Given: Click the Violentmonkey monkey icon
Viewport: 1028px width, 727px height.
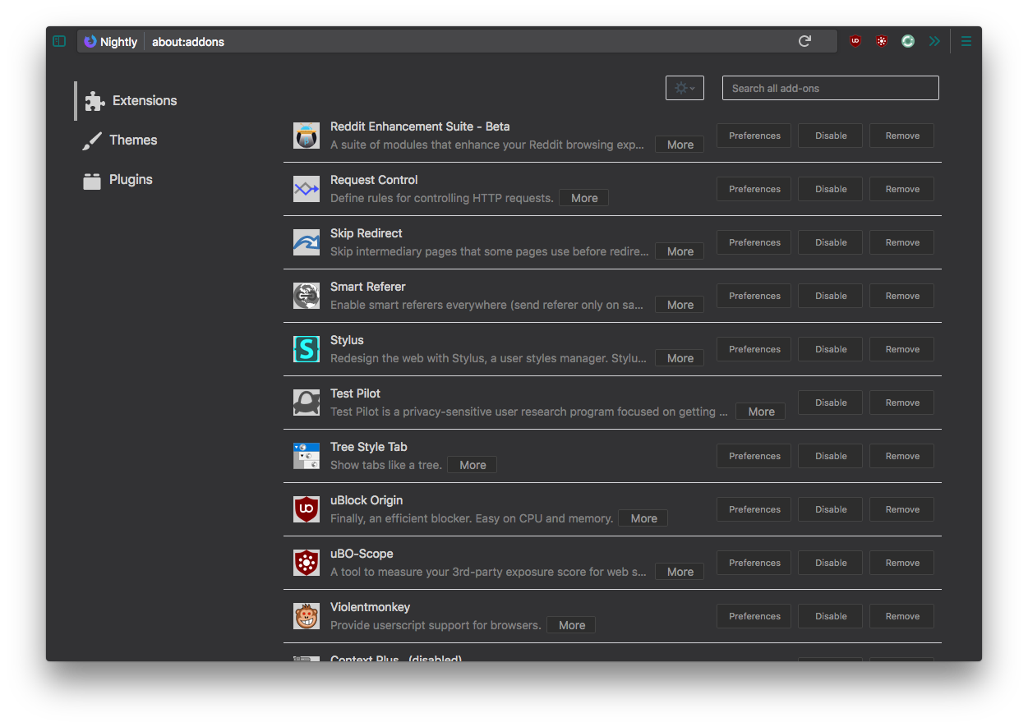Looking at the screenshot, I should (307, 616).
